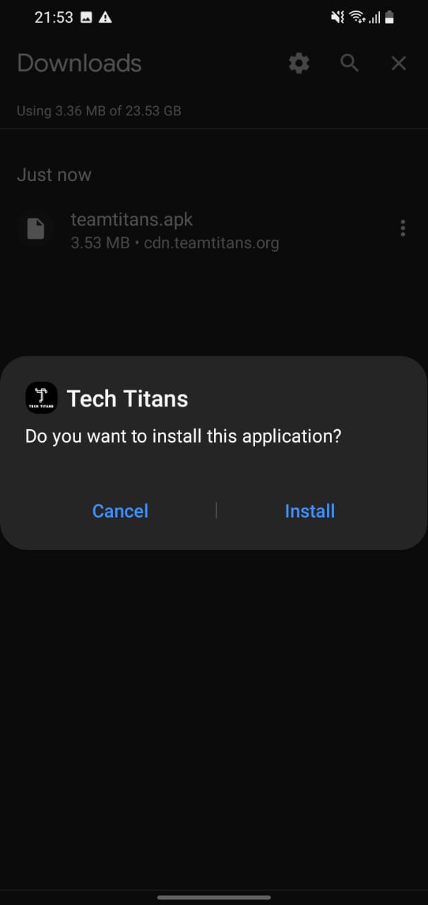
Task: Tap the Tech Titans app icon
Action: point(41,398)
